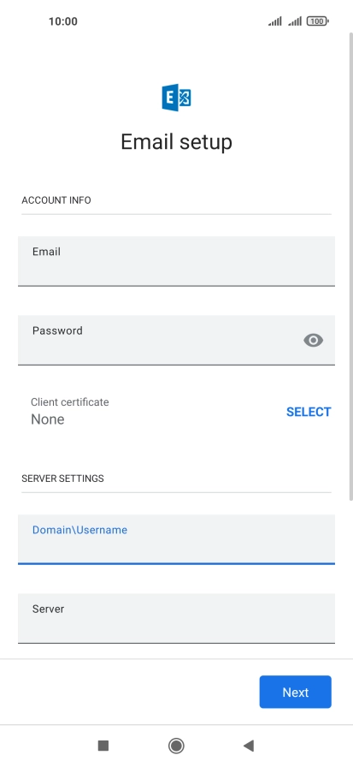Image resolution: width=353 pixels, height=767 pixels.
Task: Continue setup with the Next button
Action: [296, 693]
